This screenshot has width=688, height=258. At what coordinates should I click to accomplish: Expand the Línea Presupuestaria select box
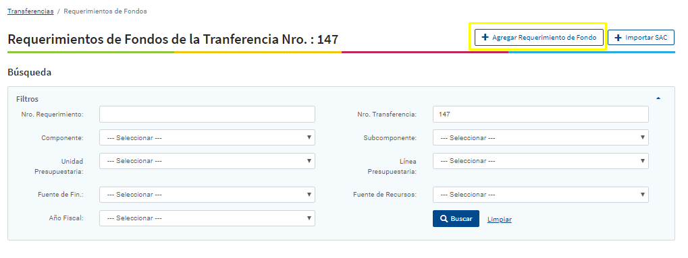[541, 161]
